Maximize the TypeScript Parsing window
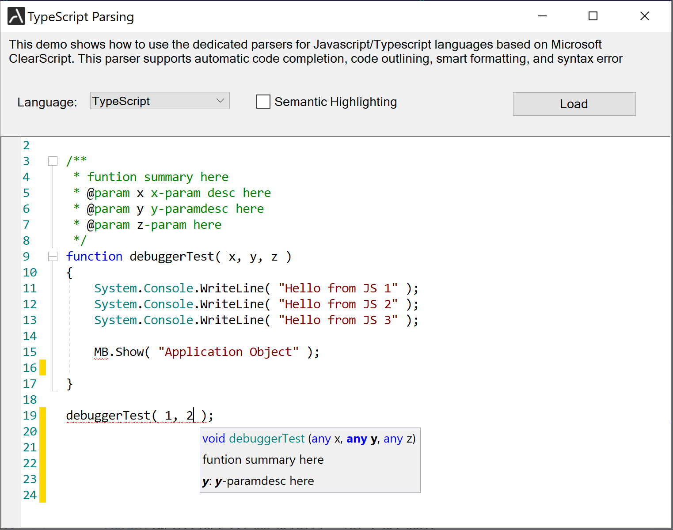The image size is (673, 530). coord(593,16)
